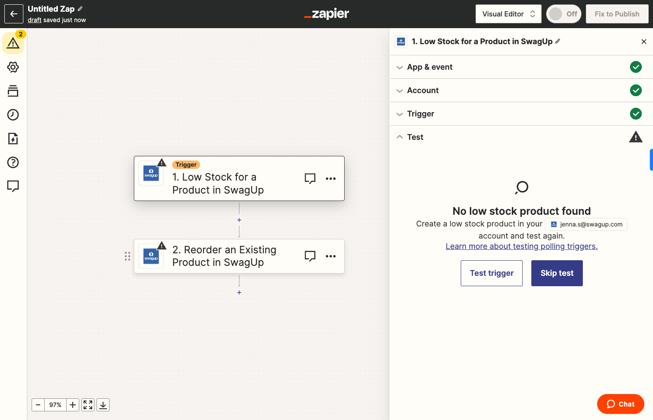Add comment on Reorder an Existing Product step

point(310,256)
